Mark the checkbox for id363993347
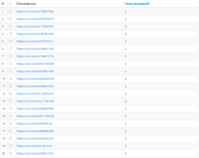Image resolution: width=199 pixels, height=158 pixels. click(x=11, y=138)
